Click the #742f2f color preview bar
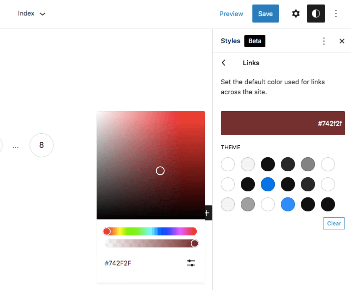This screenshot has width=351, height=290. coord(283,123)
